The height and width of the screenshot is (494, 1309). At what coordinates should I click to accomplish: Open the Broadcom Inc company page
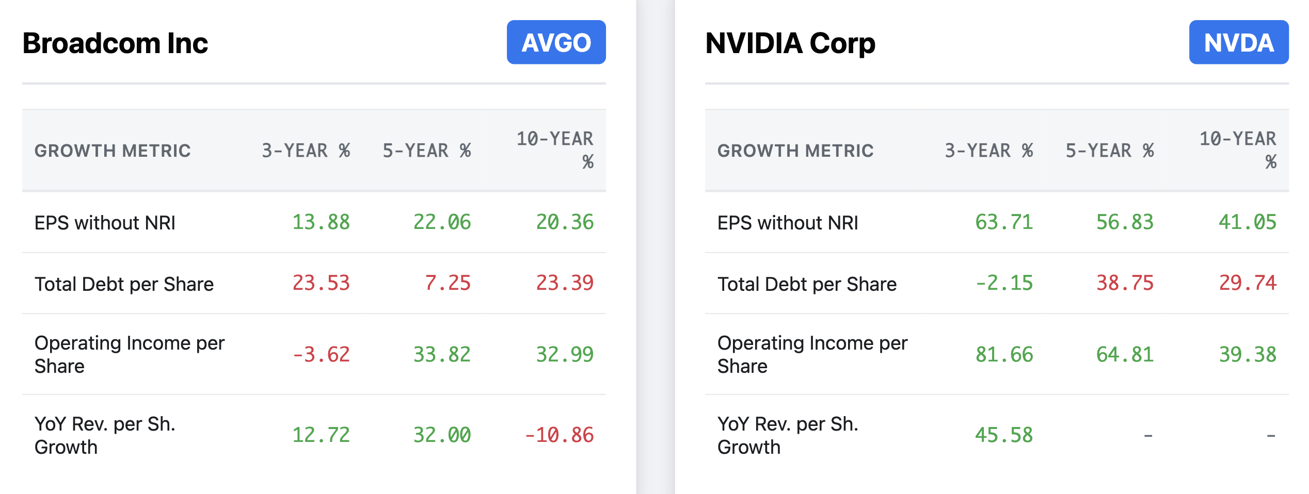(x=116, y=43)
